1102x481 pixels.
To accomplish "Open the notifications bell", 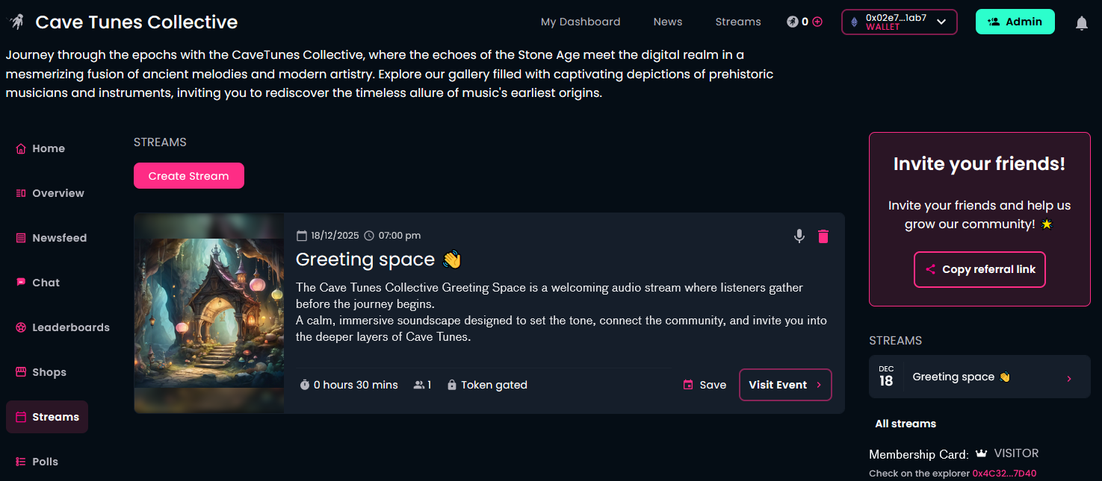I will click(x=1081, y=23).
